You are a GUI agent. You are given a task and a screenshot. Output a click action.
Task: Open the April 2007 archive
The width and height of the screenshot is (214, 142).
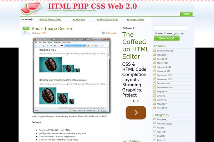[x=162, y=108]
